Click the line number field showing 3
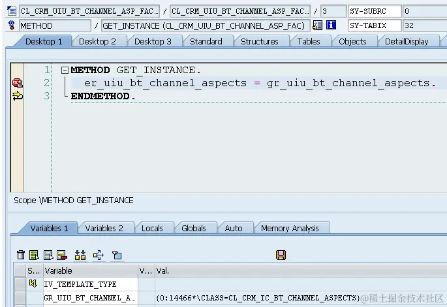Viewport: 447px width, 307px height. [333, 11]
